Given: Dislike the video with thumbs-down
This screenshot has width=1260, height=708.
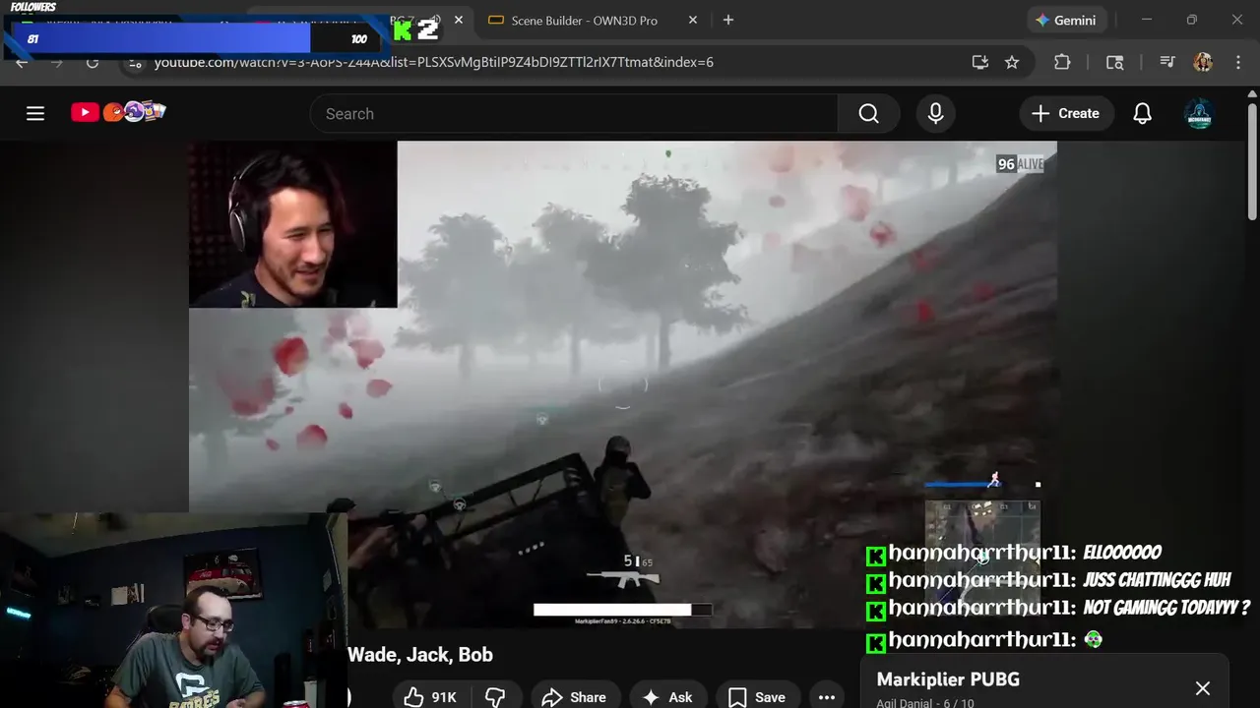Looking at the screenshot, I should point(496,697).
